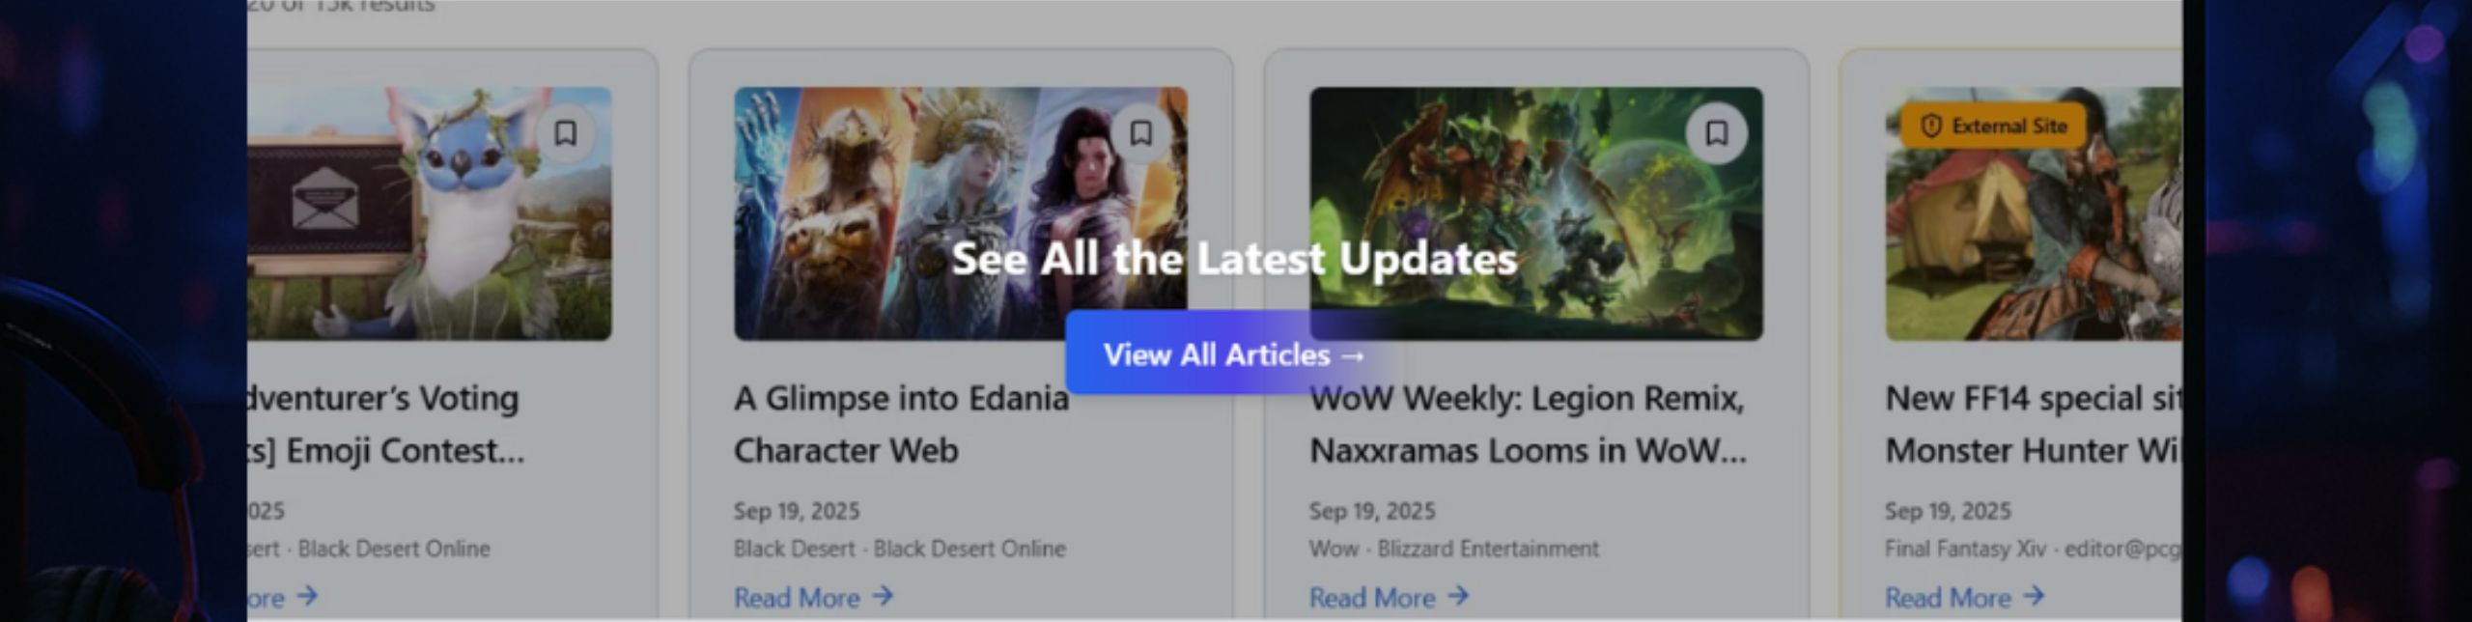Click the External Site badge

tap(1993, 127)
